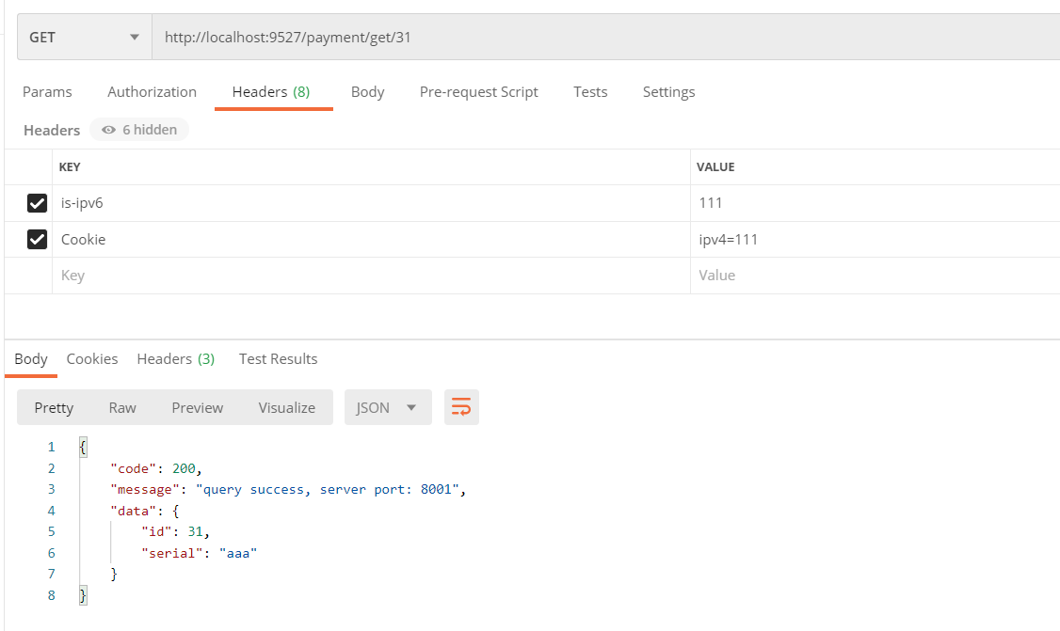Click the empty Value input
1060x631 pixels.
[875, 276]
